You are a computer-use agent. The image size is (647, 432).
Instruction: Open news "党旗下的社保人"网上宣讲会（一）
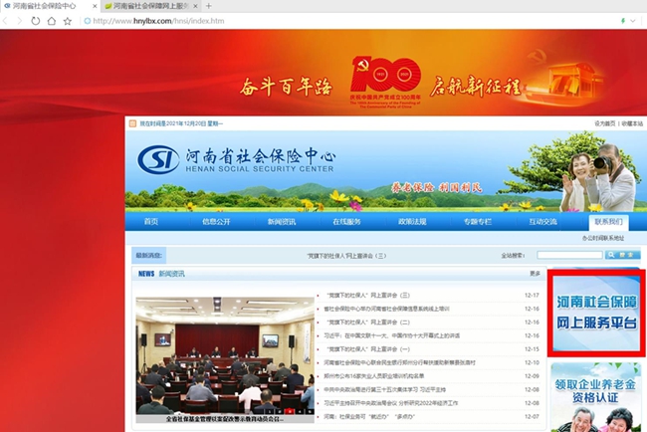(x=368, y=349)
